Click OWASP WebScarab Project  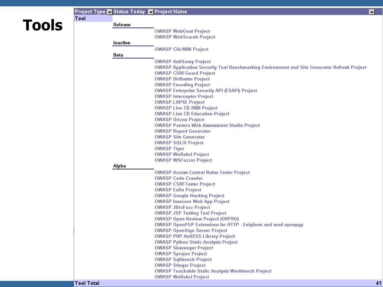pos(185,37)
